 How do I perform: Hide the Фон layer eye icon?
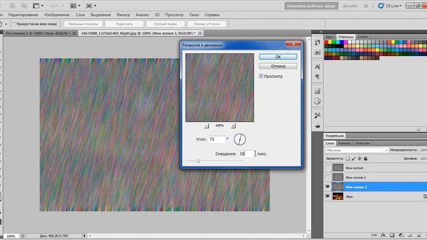(328, 196)
